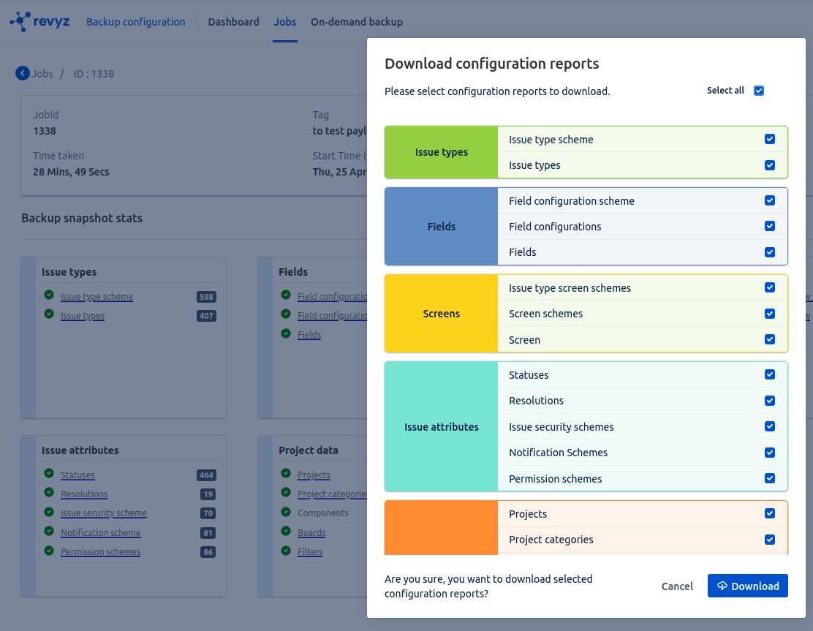This screenshot has height=631, width=813.
Task: Click the Backup configuration header text
Action: click(x=135, y=22)
